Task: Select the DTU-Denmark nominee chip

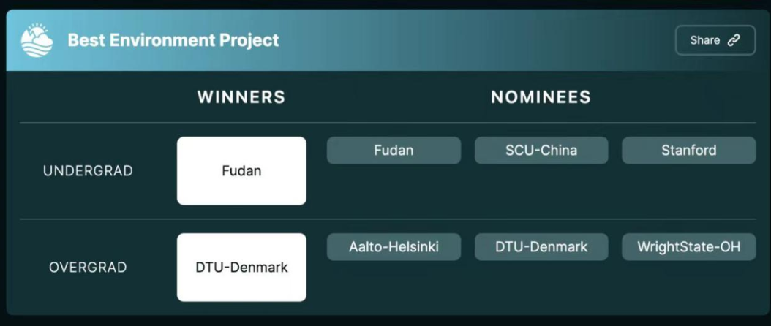Action: pos(541,247)
